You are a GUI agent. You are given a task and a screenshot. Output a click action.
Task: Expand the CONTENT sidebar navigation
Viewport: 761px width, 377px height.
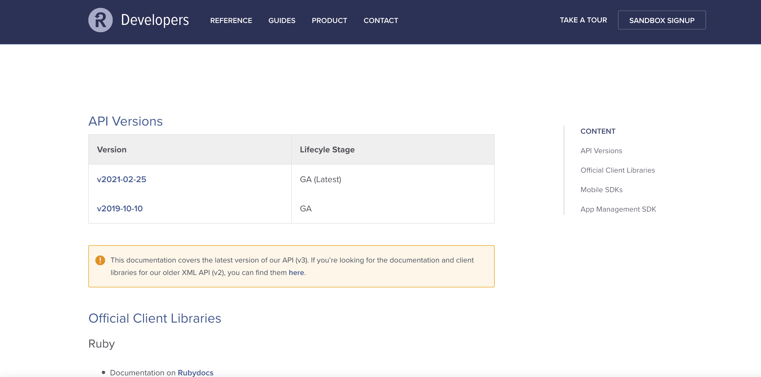(598, 131)
